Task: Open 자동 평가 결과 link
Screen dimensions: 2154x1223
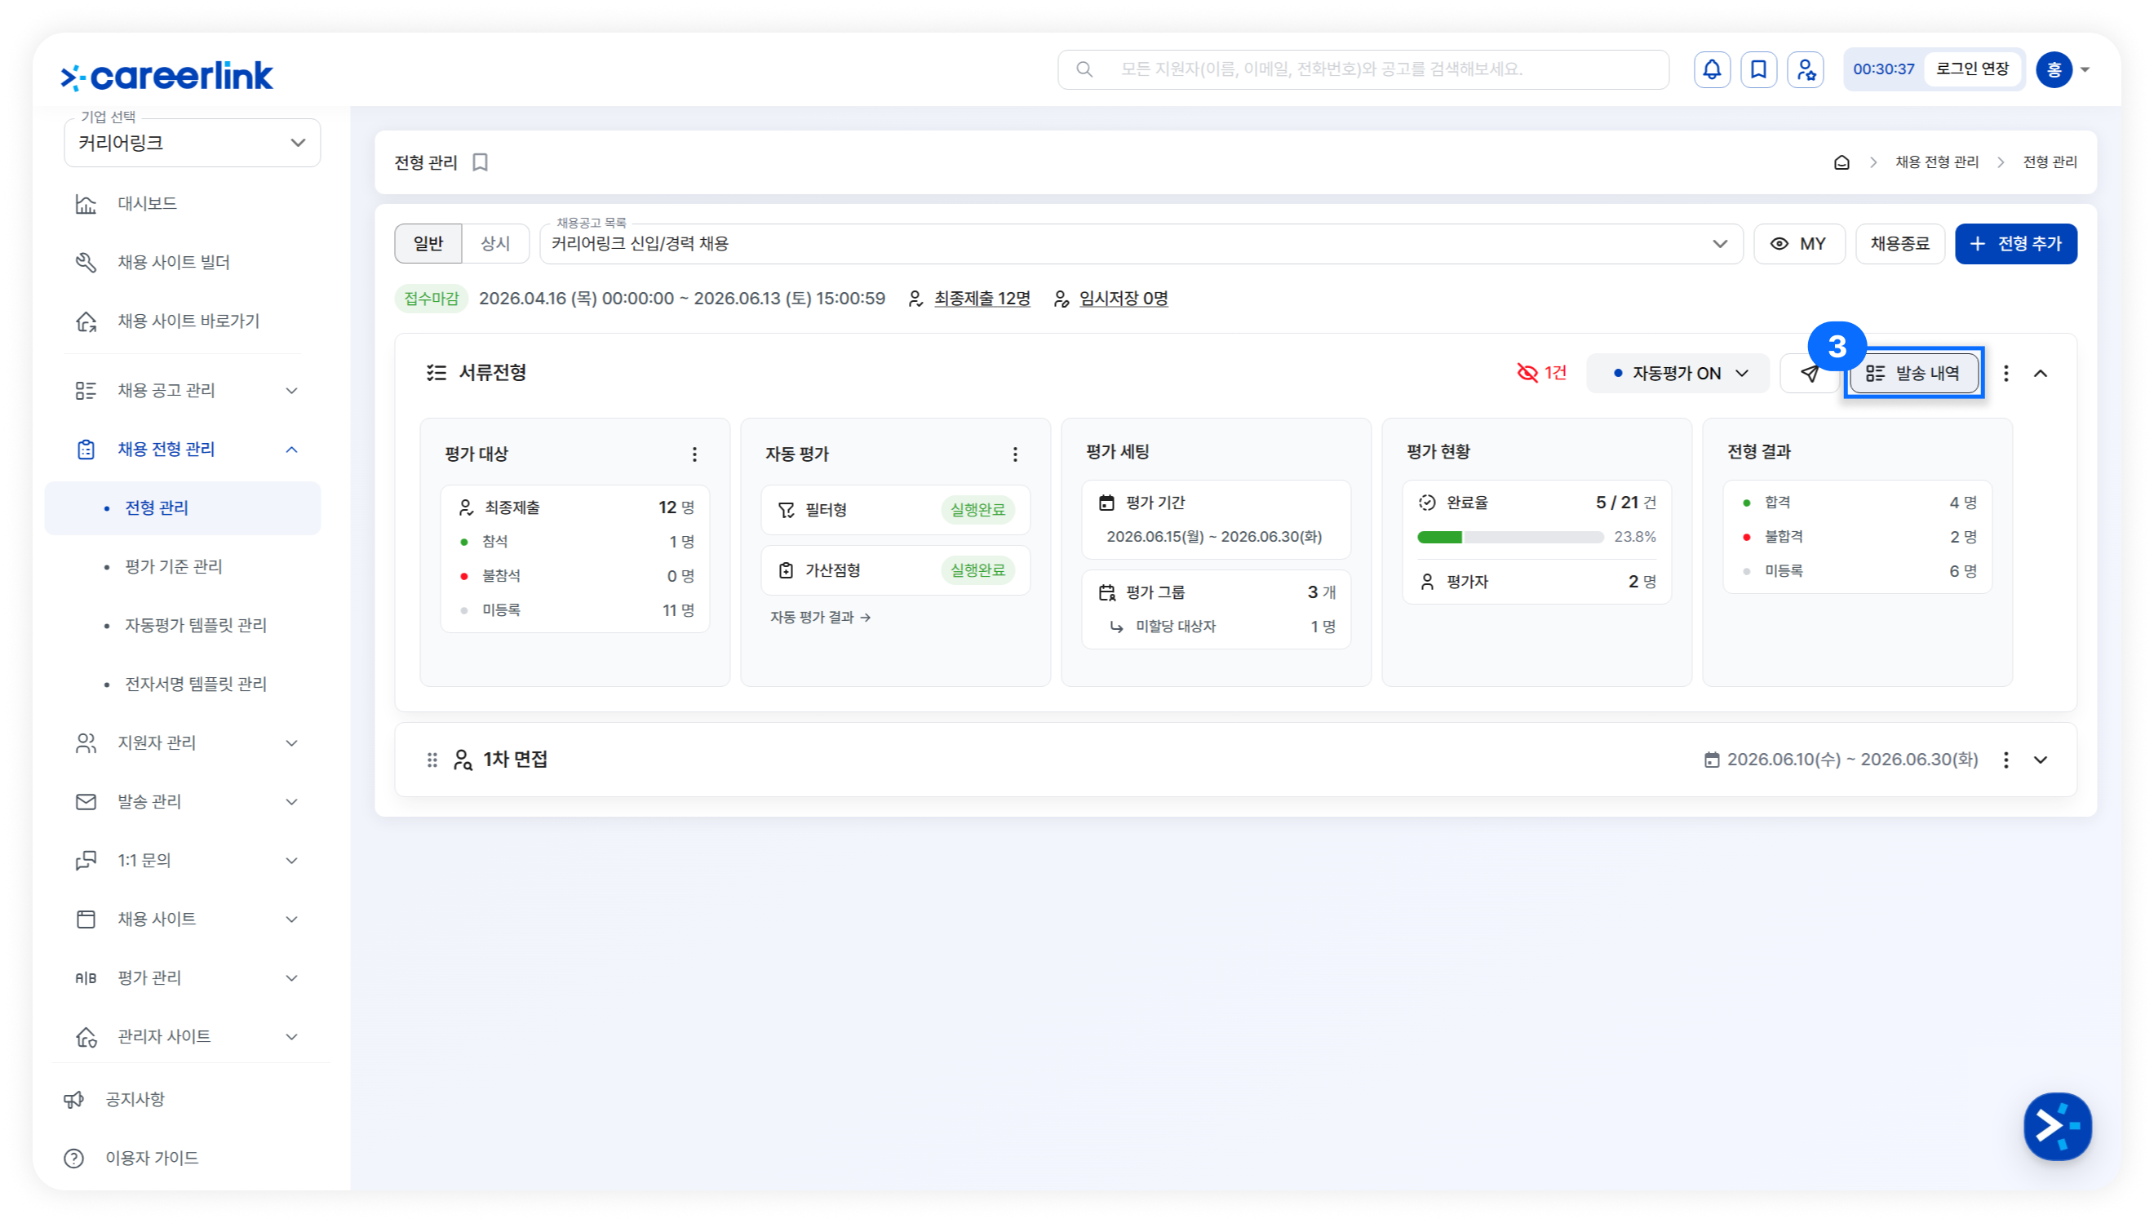Action: tap(820, 618)
